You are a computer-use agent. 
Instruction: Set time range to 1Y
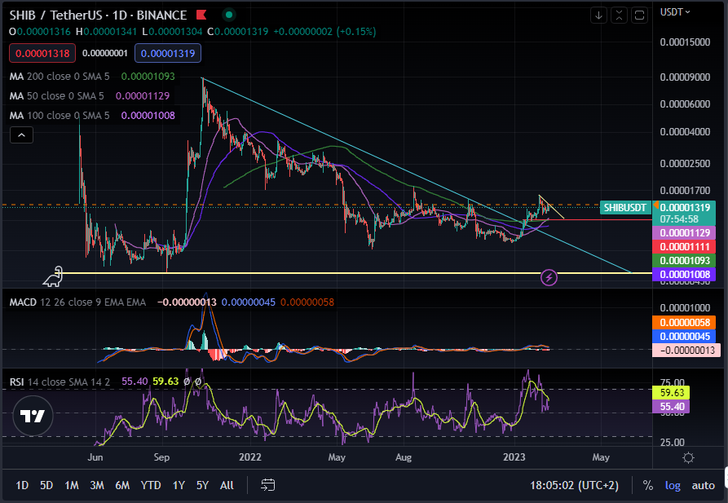(x=179, y=485)
